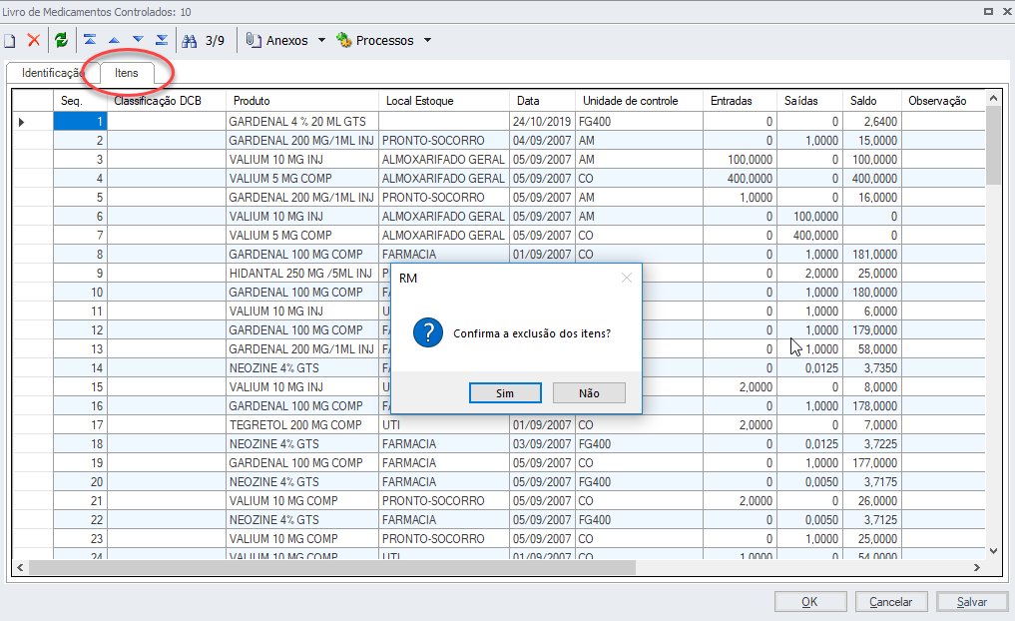Click VALIUM 5 MG COMP in row 4
This screenshot has width=1015, height=621.
click(301, 178)
